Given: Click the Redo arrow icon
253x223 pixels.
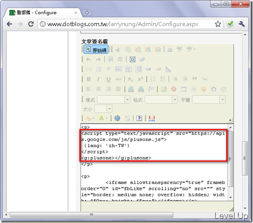Looking at the screenshot, I should coord(98,59).
